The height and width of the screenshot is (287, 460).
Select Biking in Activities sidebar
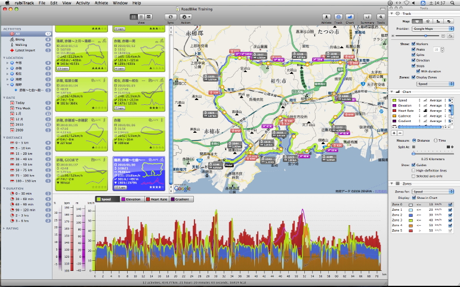tap(26, 39)
